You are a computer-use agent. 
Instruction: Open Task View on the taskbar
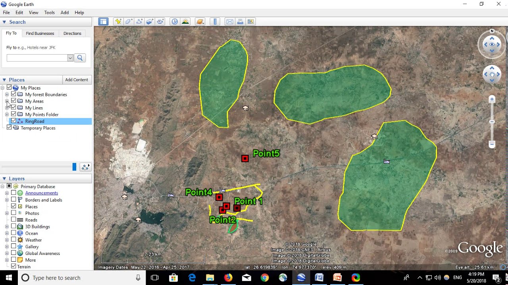point(155,277)
